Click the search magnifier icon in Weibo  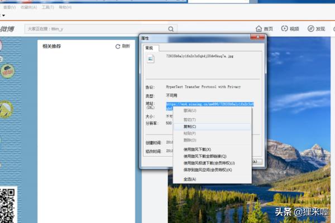(x=171, y=28)
